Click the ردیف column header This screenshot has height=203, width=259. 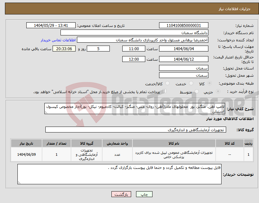pos(248,143)
